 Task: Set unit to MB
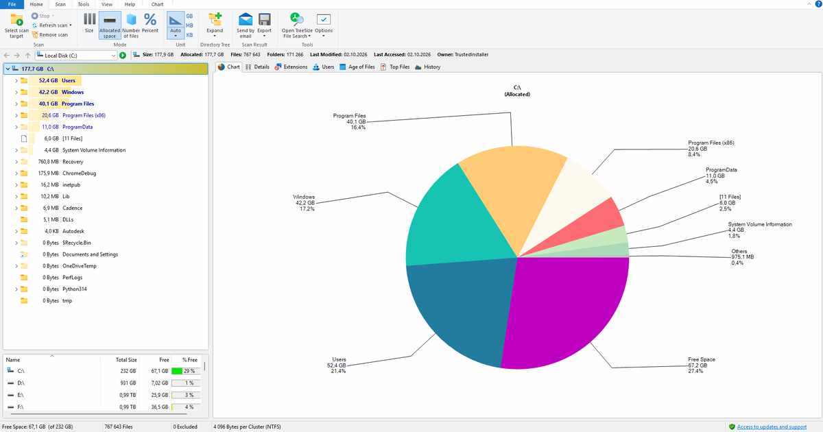click(189, 25)
